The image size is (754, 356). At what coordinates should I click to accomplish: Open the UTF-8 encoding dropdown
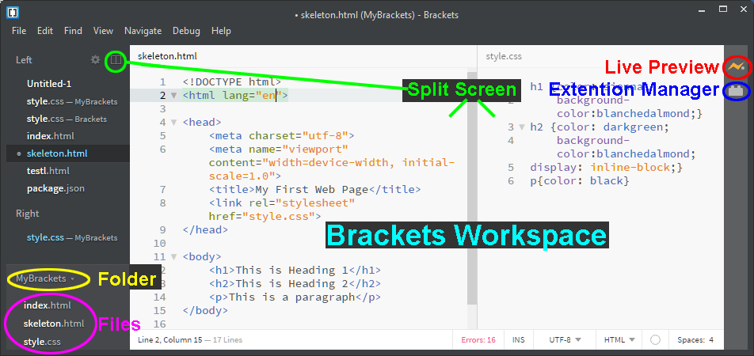click(565, 339)
